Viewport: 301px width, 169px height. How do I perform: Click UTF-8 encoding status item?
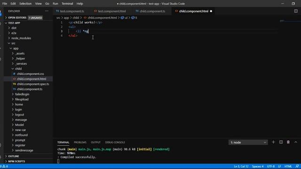tap(271, 166)
